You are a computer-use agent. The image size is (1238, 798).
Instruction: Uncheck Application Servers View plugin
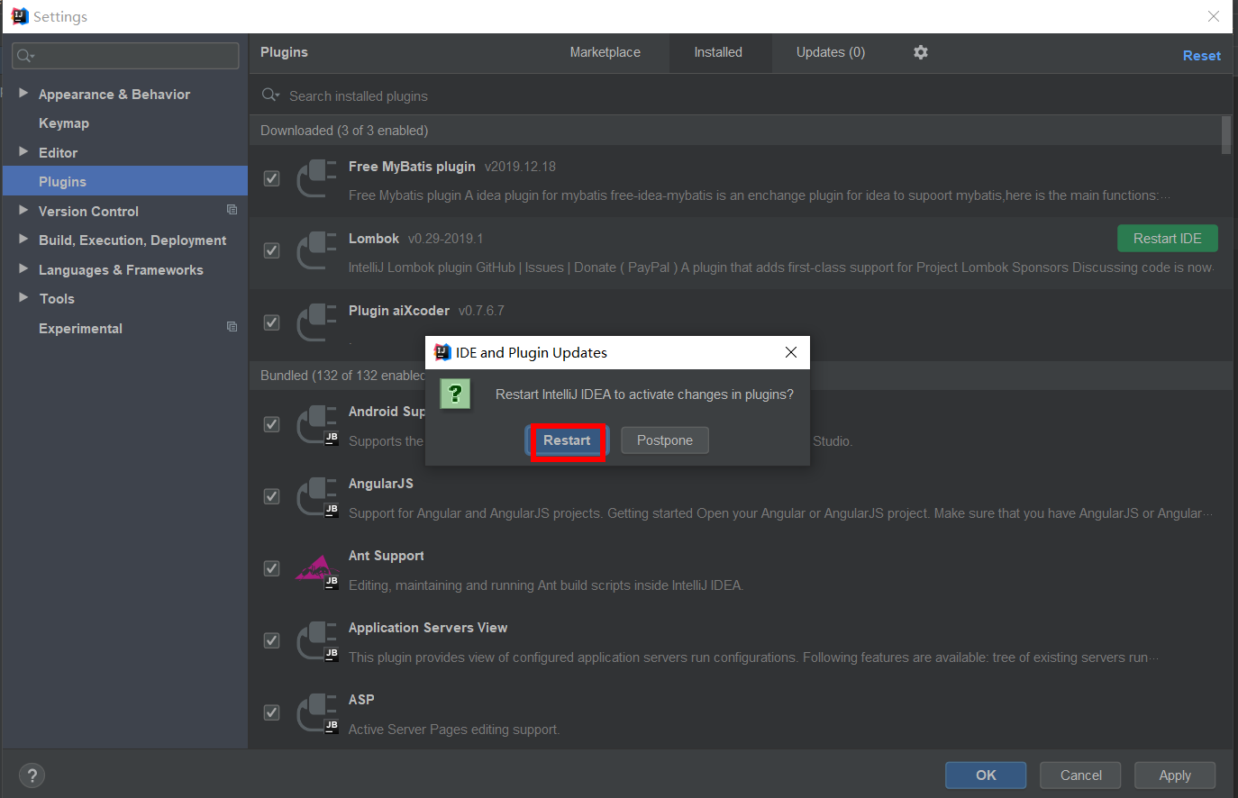click(x=271, y=640)
